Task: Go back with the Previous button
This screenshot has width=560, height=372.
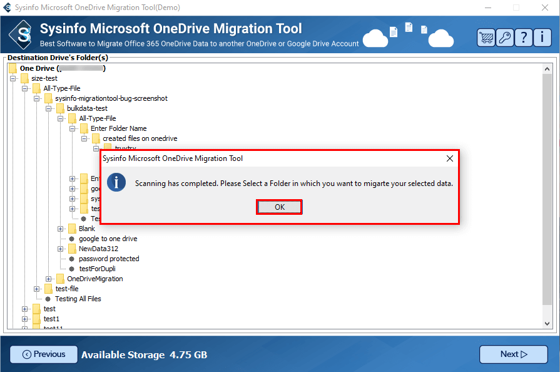Action: coord(44,354)
